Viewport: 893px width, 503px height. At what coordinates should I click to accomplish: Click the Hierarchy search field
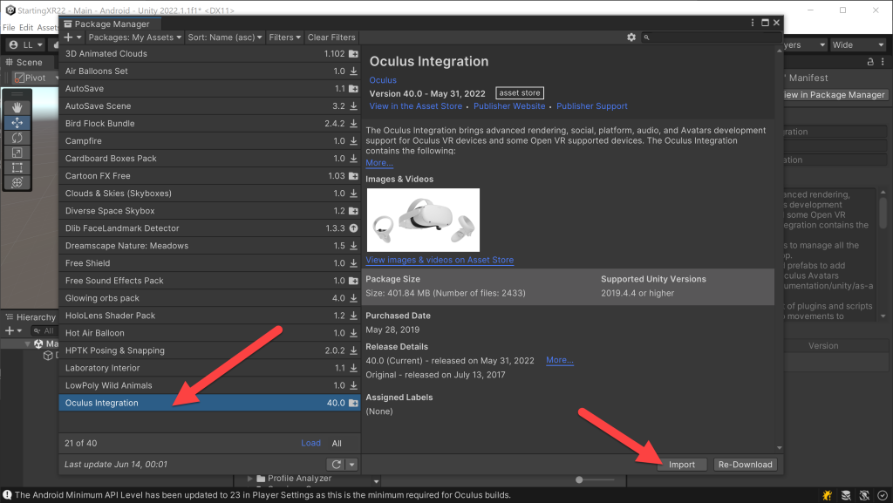pyautogui.click(x=44, y=330)
